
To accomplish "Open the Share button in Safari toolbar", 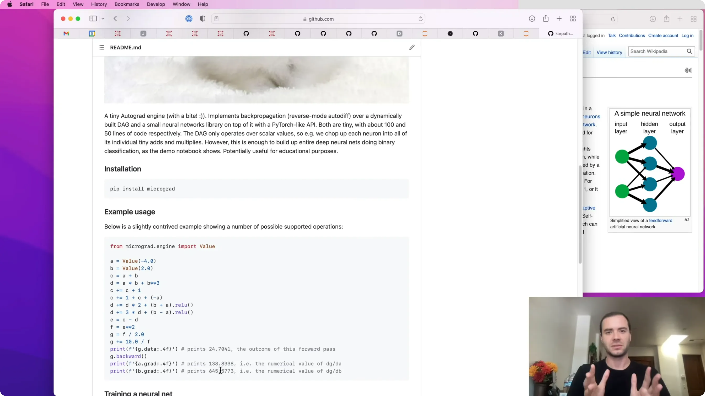I will pos(546,18).
